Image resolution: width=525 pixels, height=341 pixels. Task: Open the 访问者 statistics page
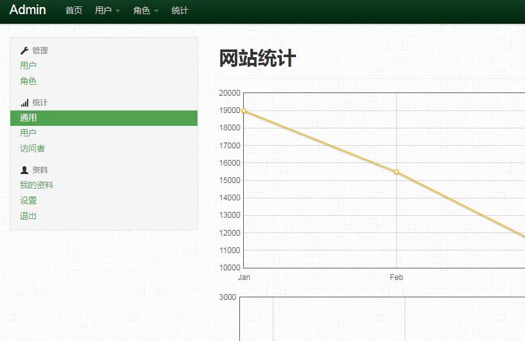tap(32, 148)
